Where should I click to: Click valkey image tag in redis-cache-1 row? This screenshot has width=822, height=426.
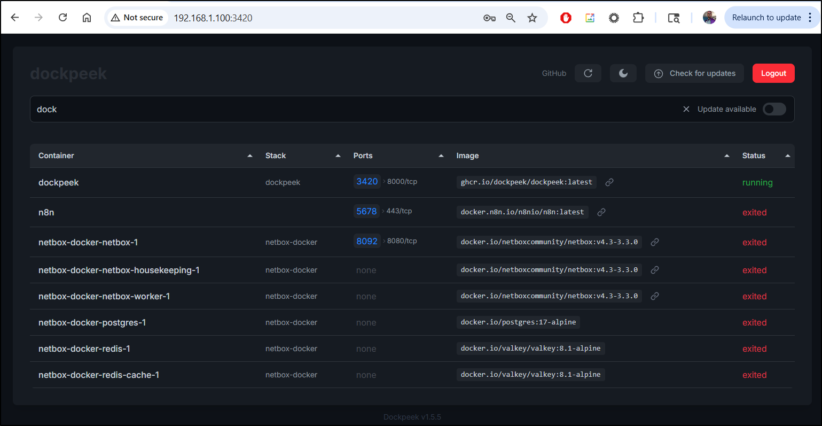click(531, 375)
